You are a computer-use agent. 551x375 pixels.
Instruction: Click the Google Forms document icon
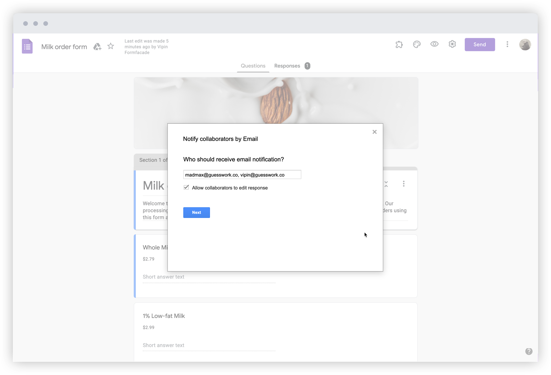pyautogui.click(x=27, y=46)
